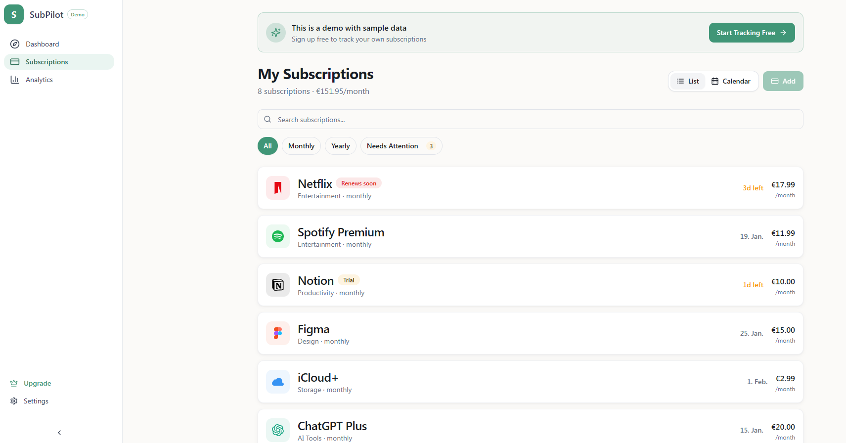Click the Add subscription button
The image size is (846, 443).
tap(783, 81)
